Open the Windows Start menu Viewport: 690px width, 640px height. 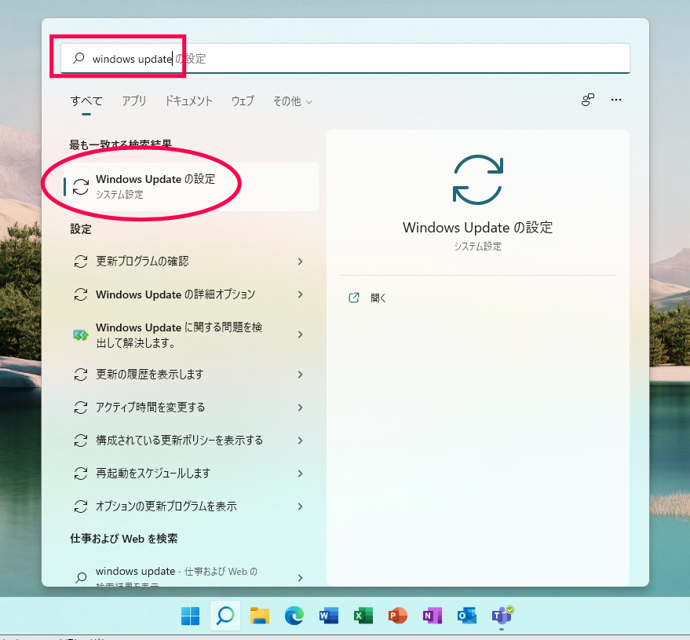(190, 616)
